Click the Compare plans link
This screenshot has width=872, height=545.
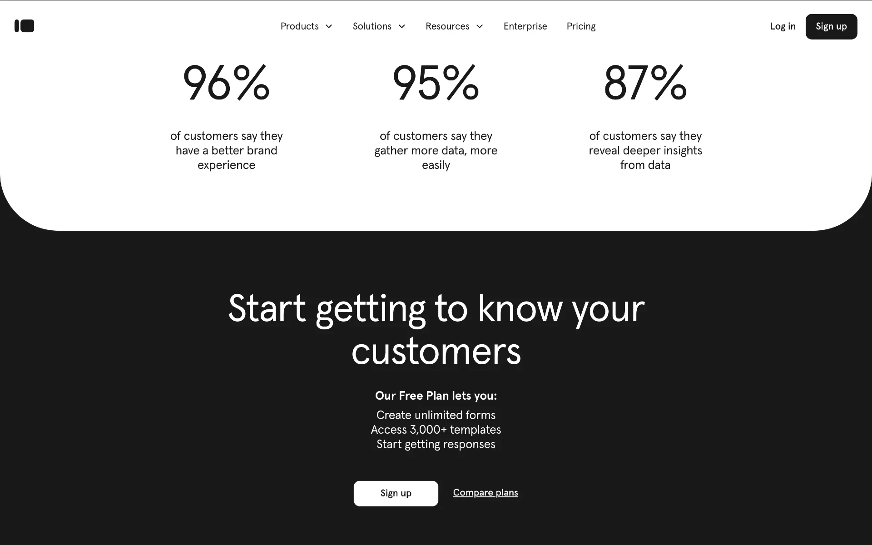[486, 493]
